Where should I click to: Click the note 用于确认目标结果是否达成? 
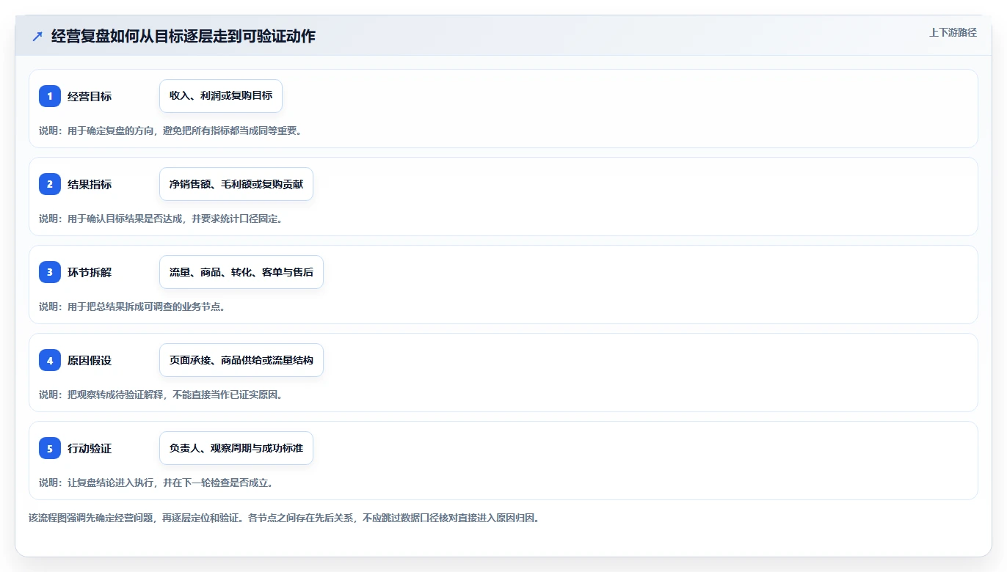click(161, 219)
